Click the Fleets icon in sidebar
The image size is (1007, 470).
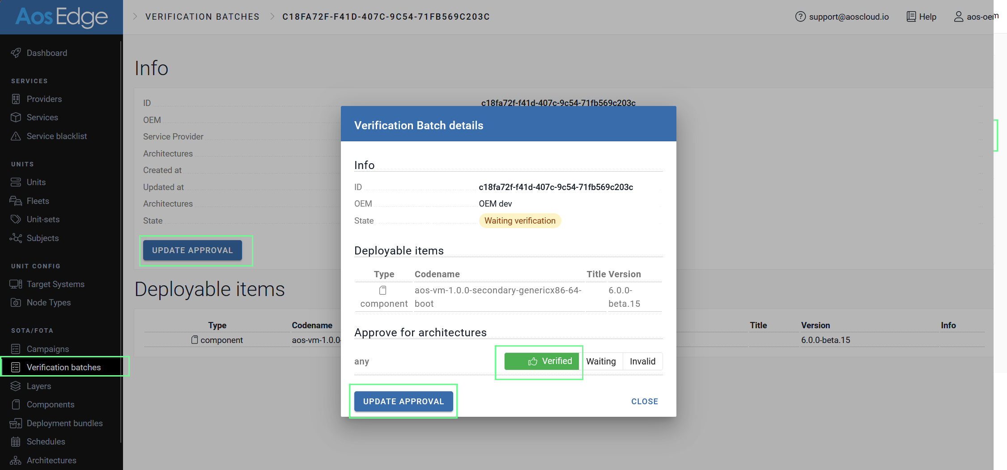[16, 201]
